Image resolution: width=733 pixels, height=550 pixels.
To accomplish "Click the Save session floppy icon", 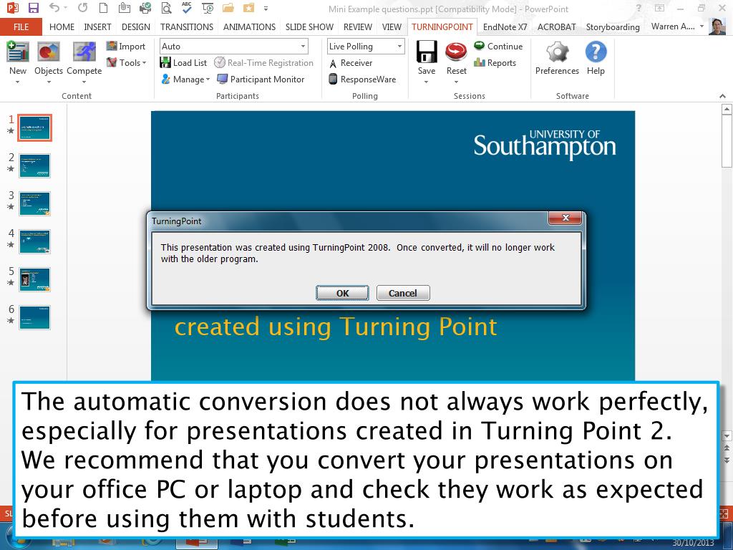I will 427,52.
